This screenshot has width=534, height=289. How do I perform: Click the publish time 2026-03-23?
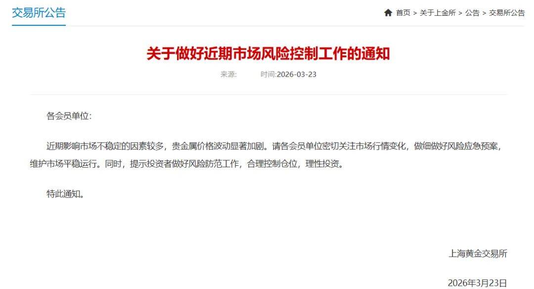coord(297,74)
